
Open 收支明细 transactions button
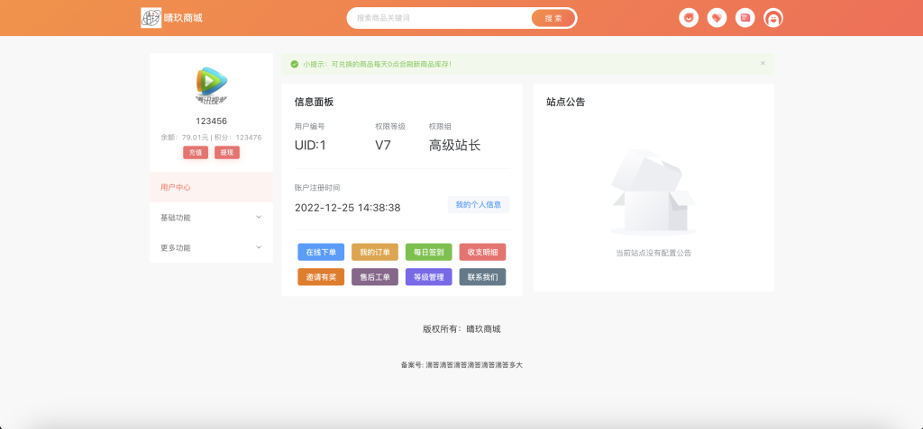[482, 252]
